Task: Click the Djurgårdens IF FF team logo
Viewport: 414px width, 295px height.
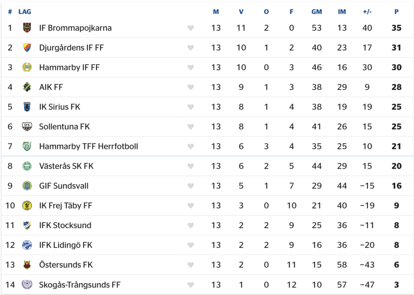Action: point(27,48)
